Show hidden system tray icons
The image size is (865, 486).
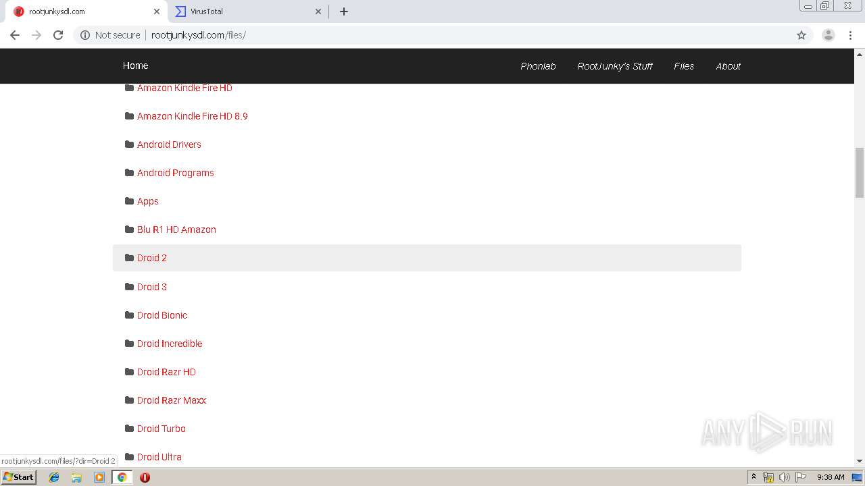753,477
